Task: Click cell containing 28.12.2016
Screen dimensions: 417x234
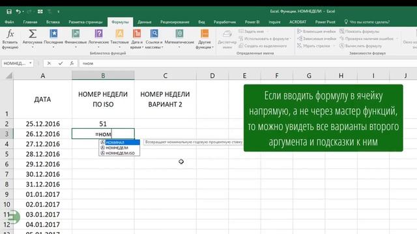Action: coord(42,154)
